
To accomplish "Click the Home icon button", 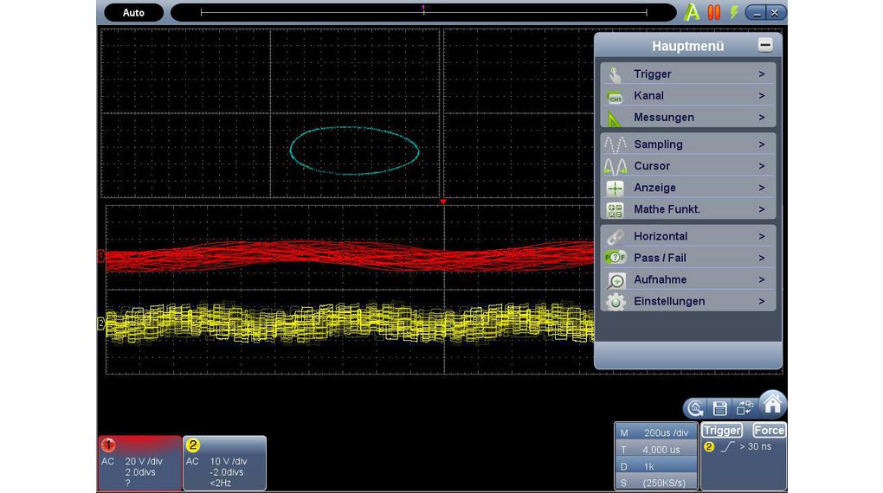I will pyautogui.click(x=772, y=404).
